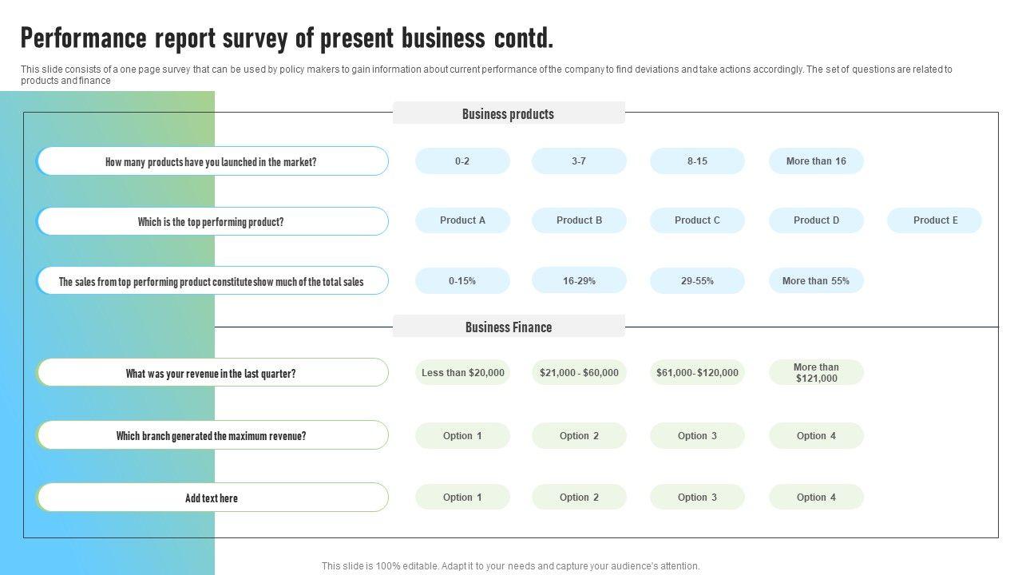Screen dimensions: 1022x575
Task: Select the 0-15% sales share option
Action: click(x=462, y=281)
